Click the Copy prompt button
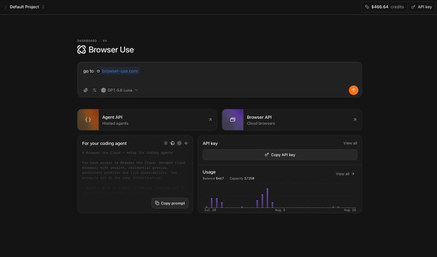 (170, 203)
